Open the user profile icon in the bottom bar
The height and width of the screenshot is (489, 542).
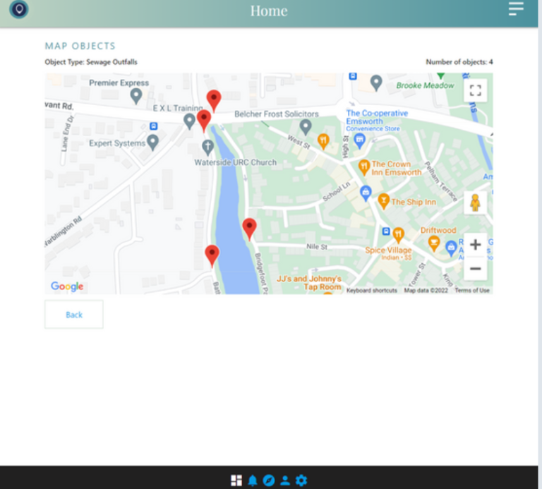[285, 481]
